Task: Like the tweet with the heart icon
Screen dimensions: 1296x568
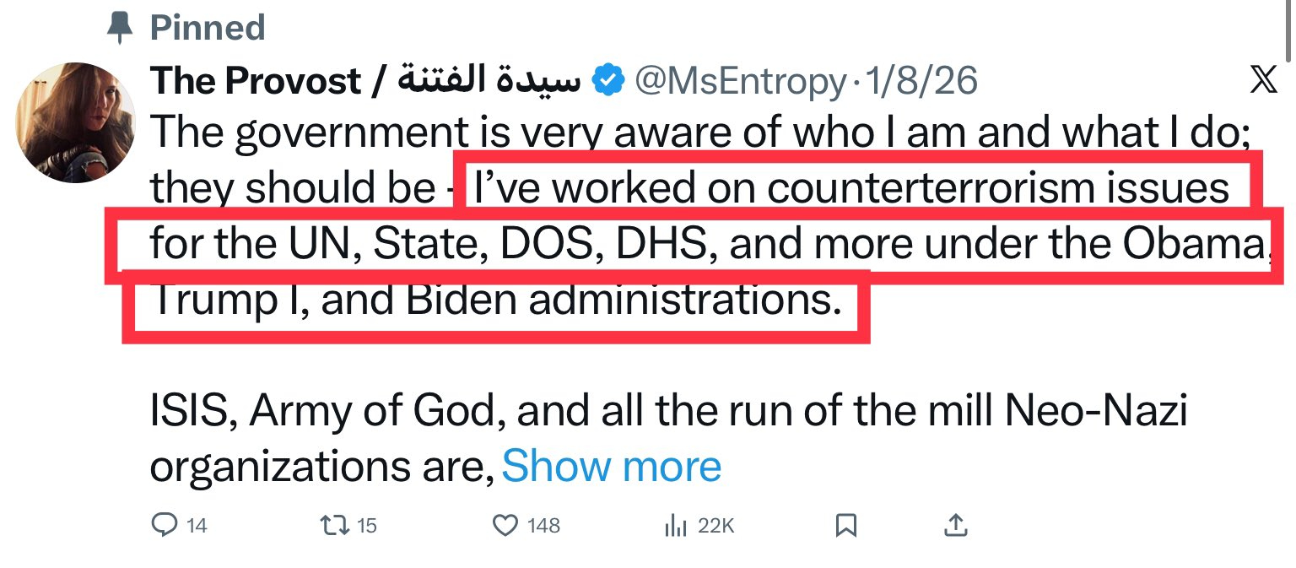Action: [505, 526]
